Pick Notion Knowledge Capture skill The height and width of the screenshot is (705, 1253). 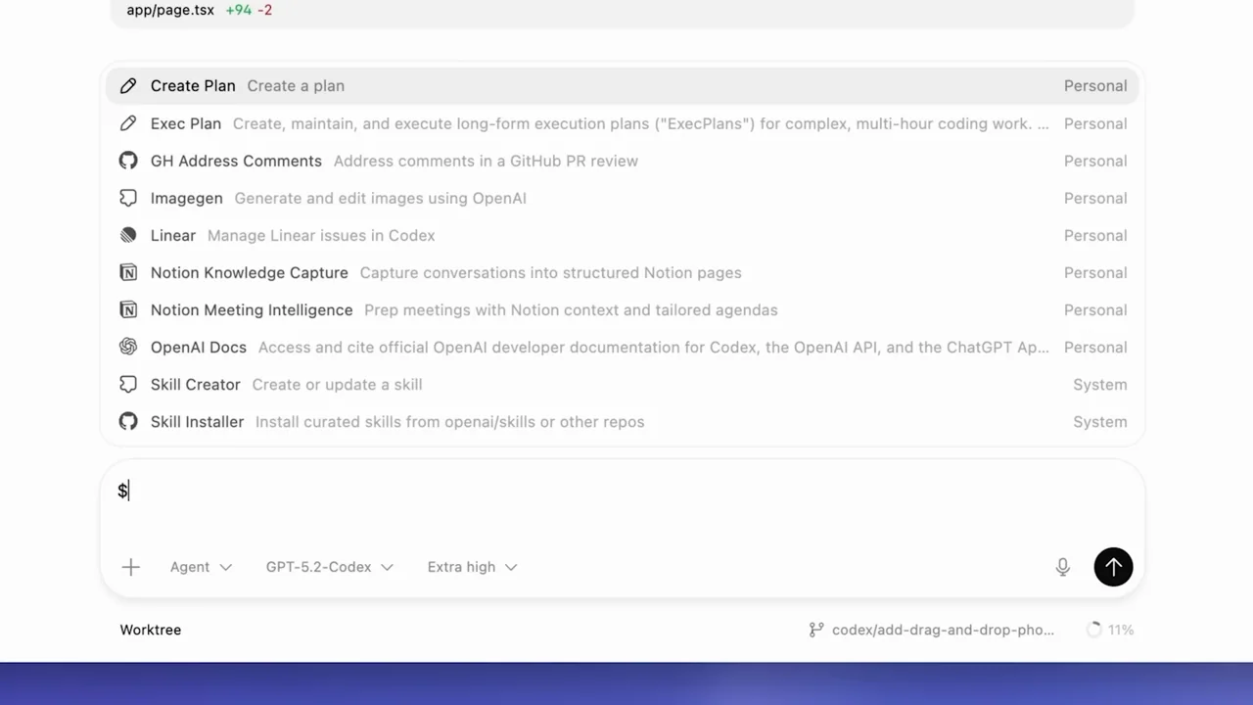point(623,272)
